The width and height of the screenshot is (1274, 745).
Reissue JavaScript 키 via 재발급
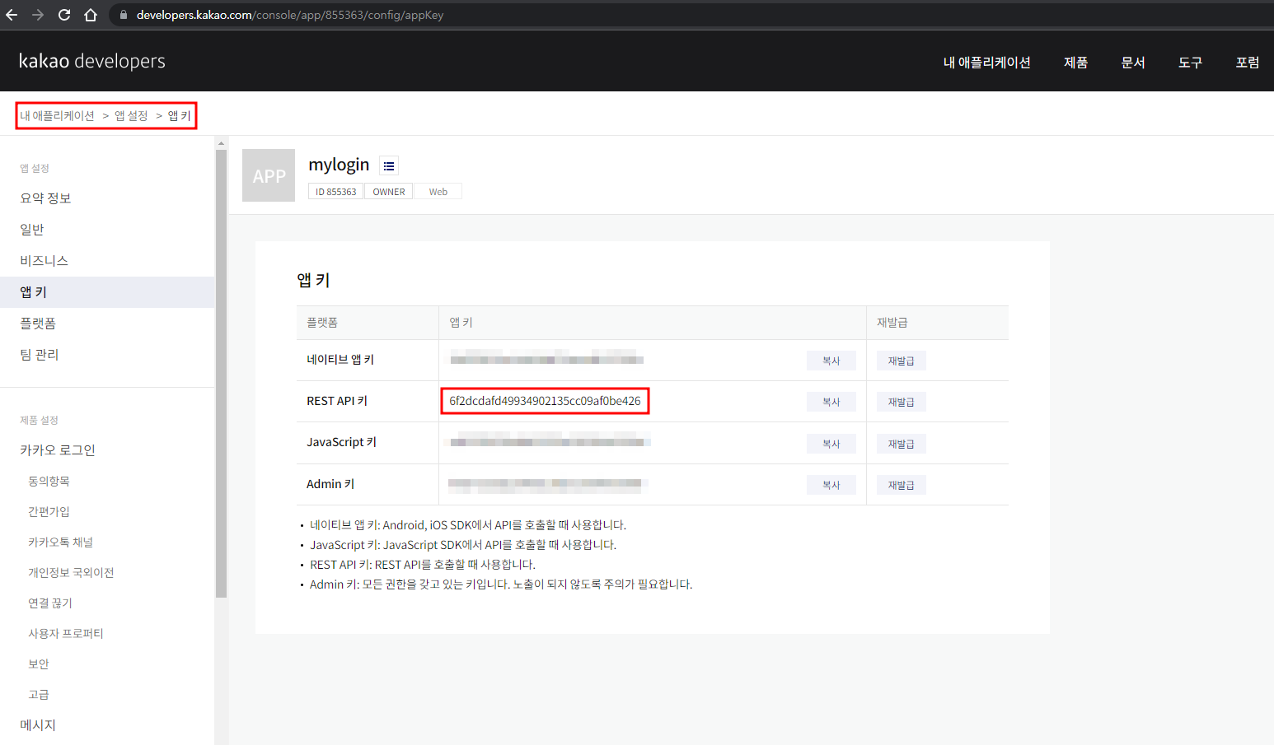point(901,444)
